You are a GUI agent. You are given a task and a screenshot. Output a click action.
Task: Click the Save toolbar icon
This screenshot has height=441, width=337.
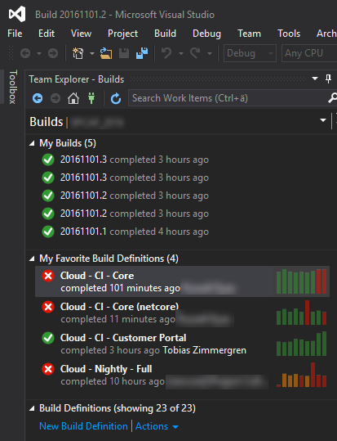124,53
